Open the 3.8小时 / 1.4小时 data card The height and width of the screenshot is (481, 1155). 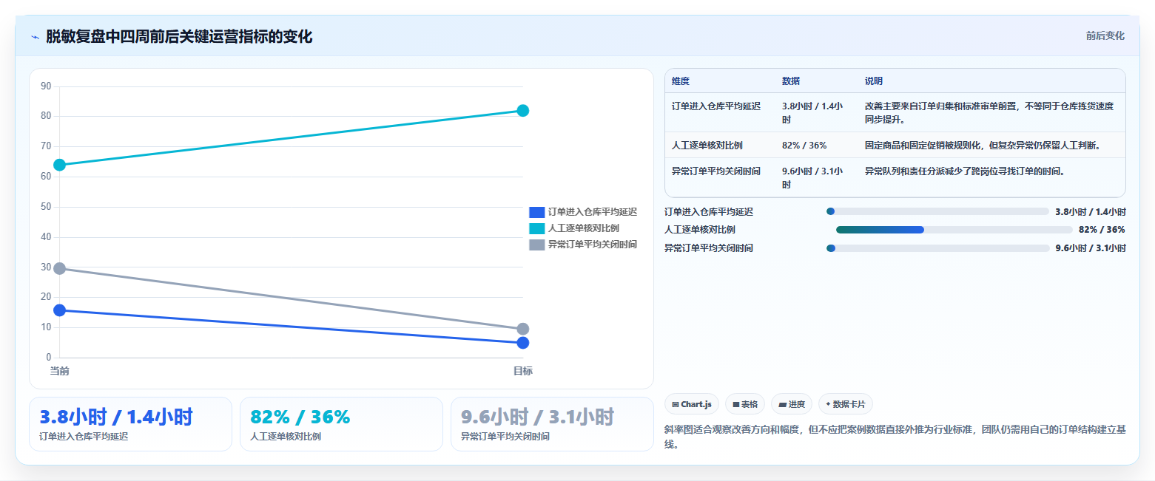point(130,424)
